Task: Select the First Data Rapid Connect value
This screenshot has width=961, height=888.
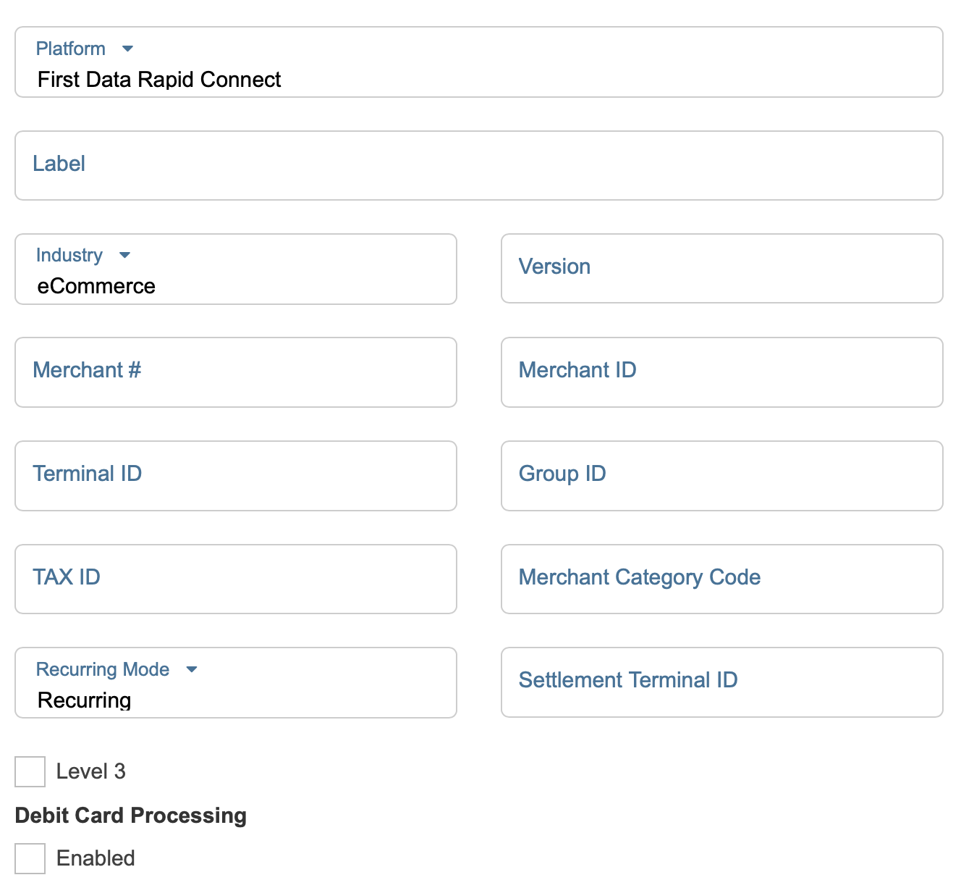Action: coord(159,80)
